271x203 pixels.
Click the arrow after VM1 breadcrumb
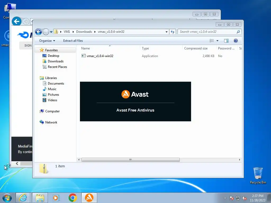pos(73,32)
